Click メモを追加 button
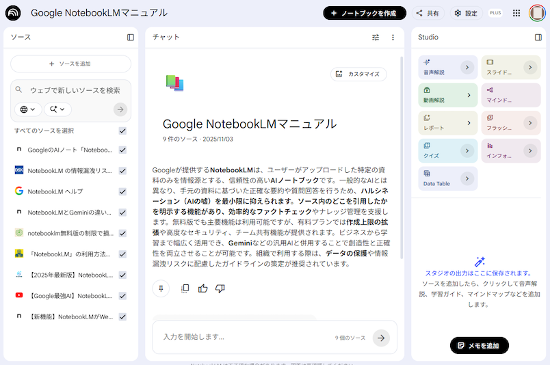 point(479,345)
